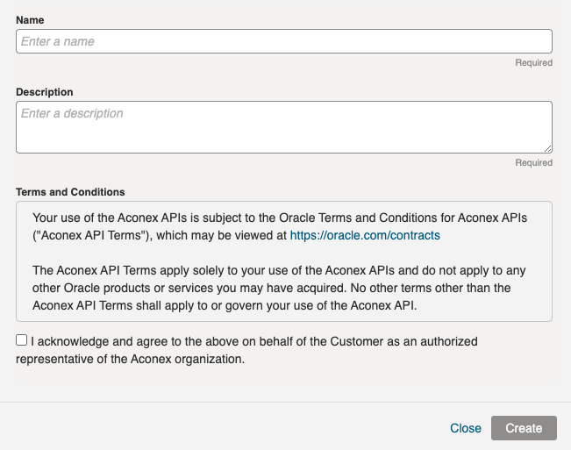Click first paragraph of Aconex API terms

280,226
